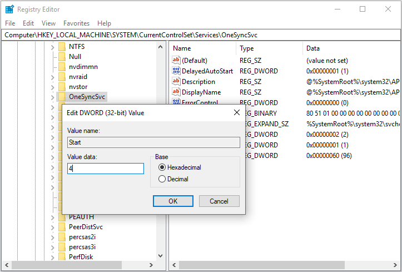Screen dimensions: 402x272
Task: Click the Description string value icon
Action: (x=177, y=82)
